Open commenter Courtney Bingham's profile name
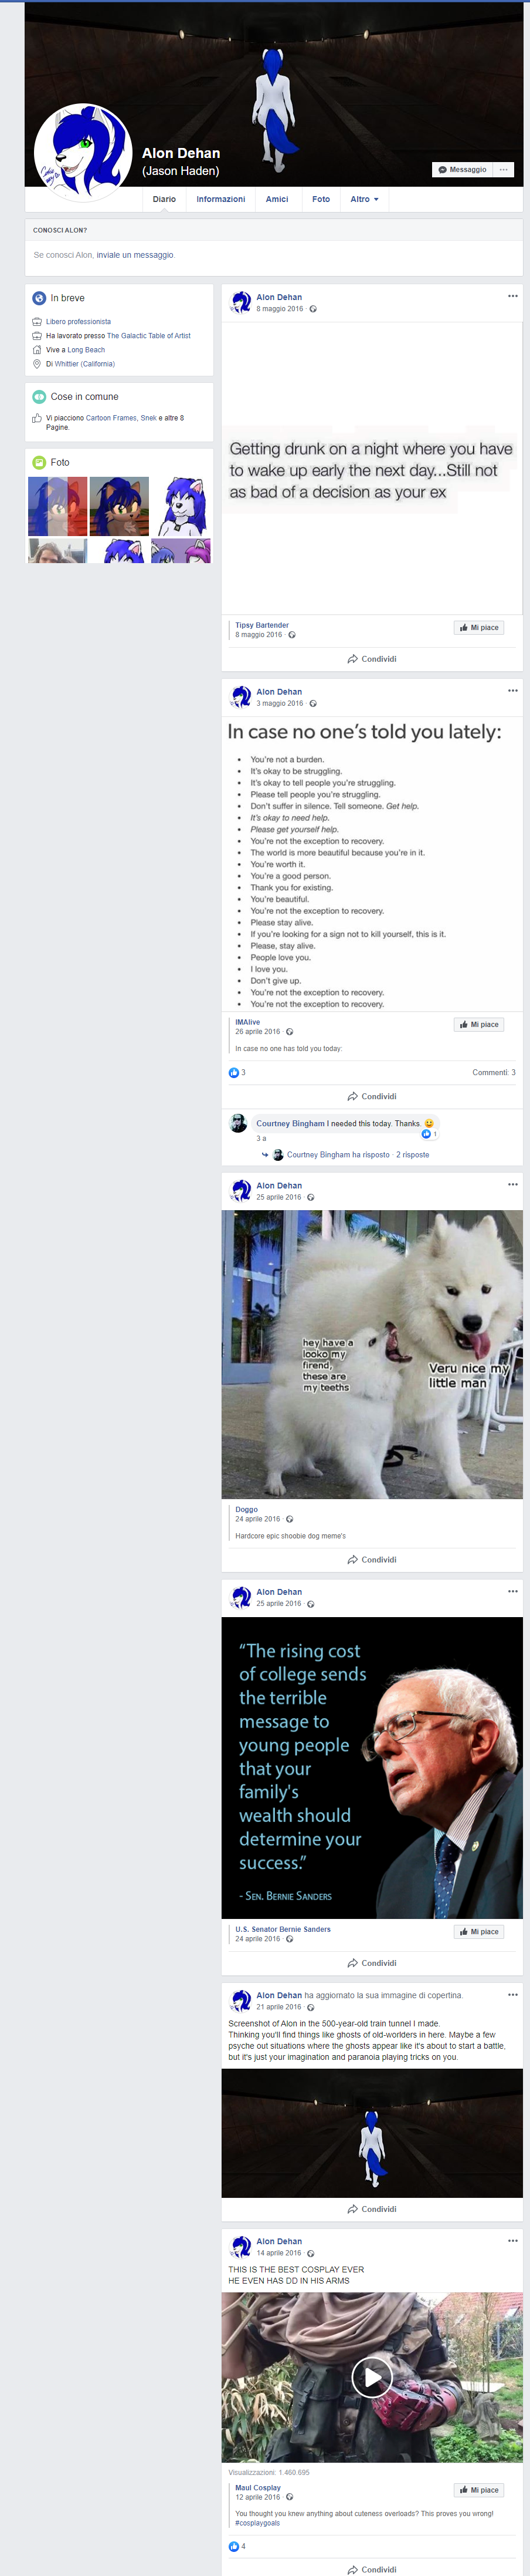The height and width of the screenshot is (2576, 530). (290, 1123)
